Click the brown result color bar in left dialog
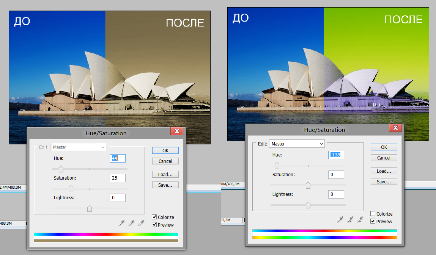The image size is (436, 255). (x=106, y=241)
